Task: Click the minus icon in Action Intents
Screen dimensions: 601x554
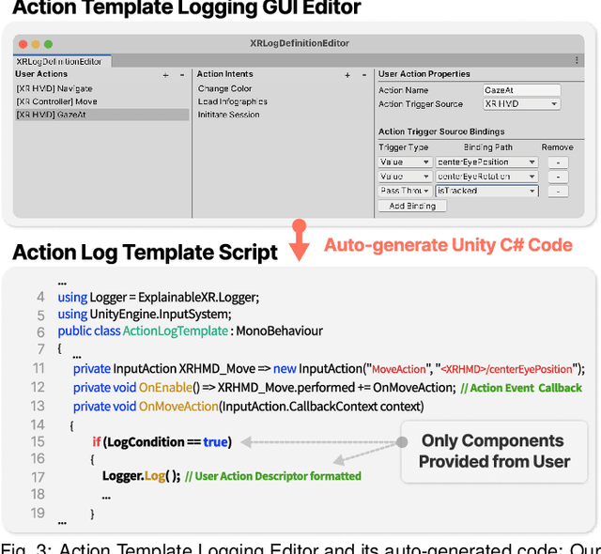Action: [362, 74]
